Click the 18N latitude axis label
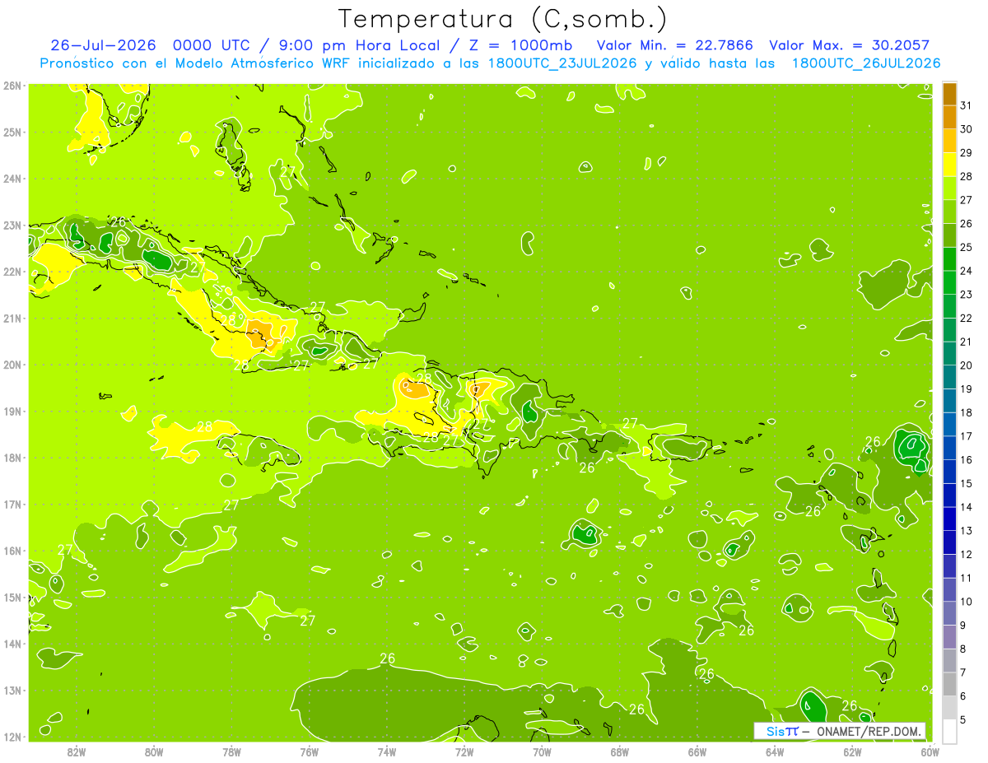The height and width of the screenshot is (763, 988). tap(12, 458)
